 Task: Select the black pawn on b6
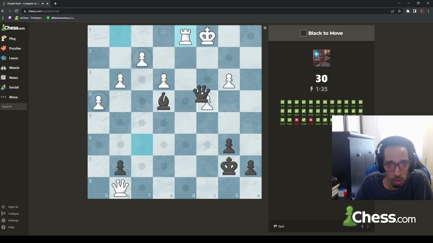[229, 146]
